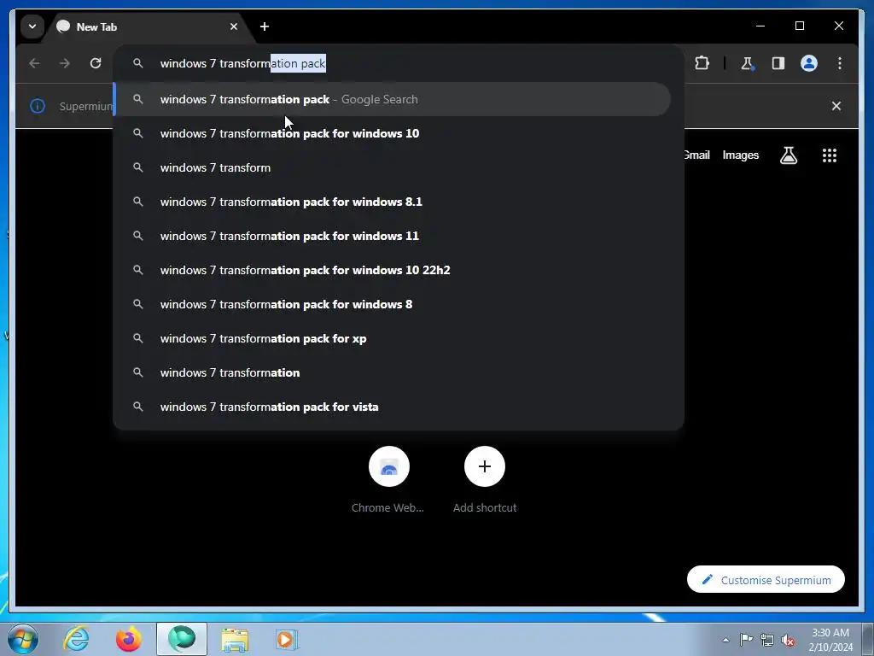Choose the 'windows 7 transform' suggestion
The height and width of the screenshot is (656, 874).
(393, 167)
